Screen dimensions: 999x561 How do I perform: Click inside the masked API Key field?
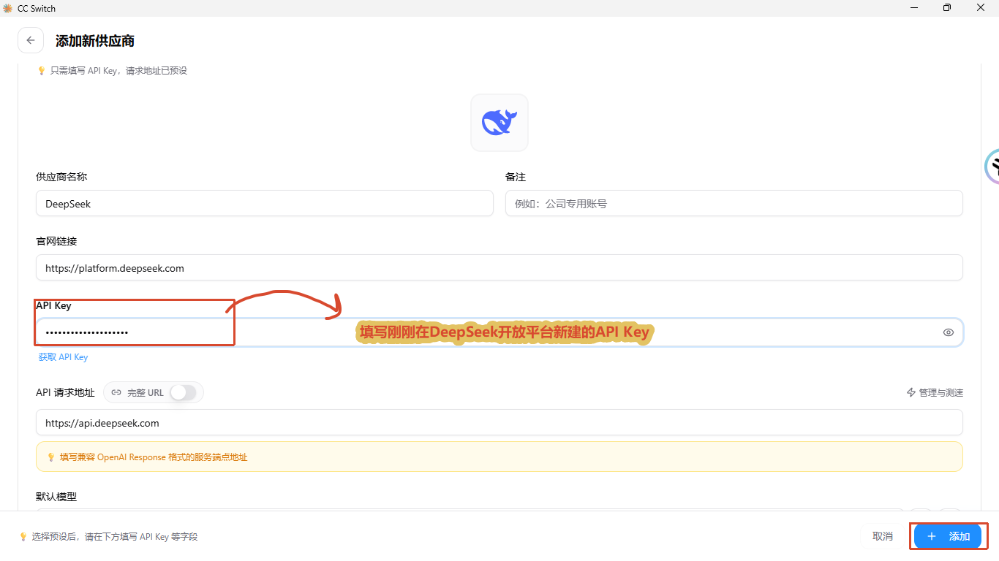pos(499,332)
